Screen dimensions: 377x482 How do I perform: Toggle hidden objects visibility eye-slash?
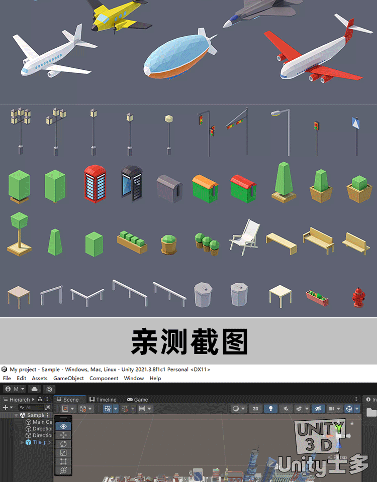318,409
